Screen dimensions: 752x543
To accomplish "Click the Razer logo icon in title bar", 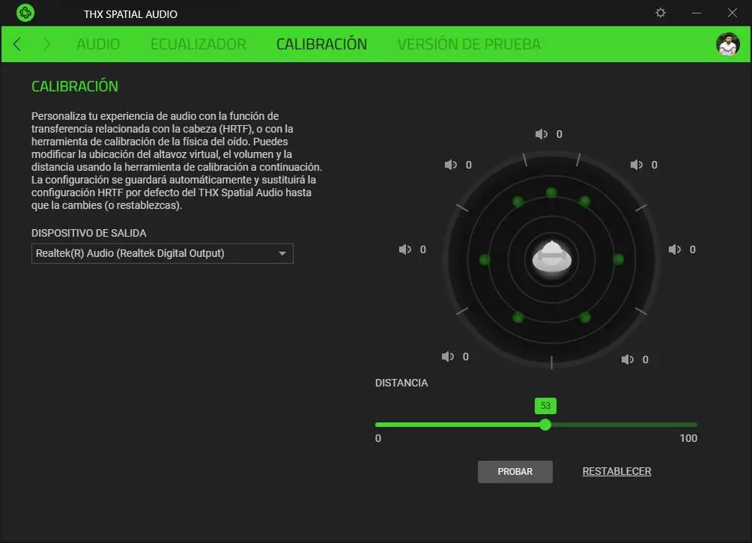I will 25,13.
